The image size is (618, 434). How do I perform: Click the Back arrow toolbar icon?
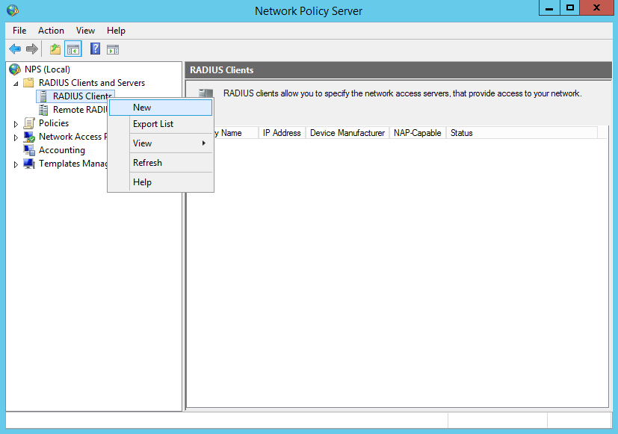click(x=15, y=49)
